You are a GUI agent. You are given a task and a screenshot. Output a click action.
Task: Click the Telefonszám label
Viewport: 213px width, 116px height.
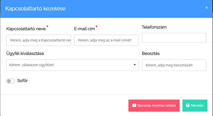[154, 27]
